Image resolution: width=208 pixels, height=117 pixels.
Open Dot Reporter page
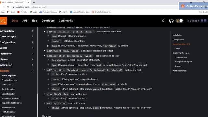click(x=7, y=84)
